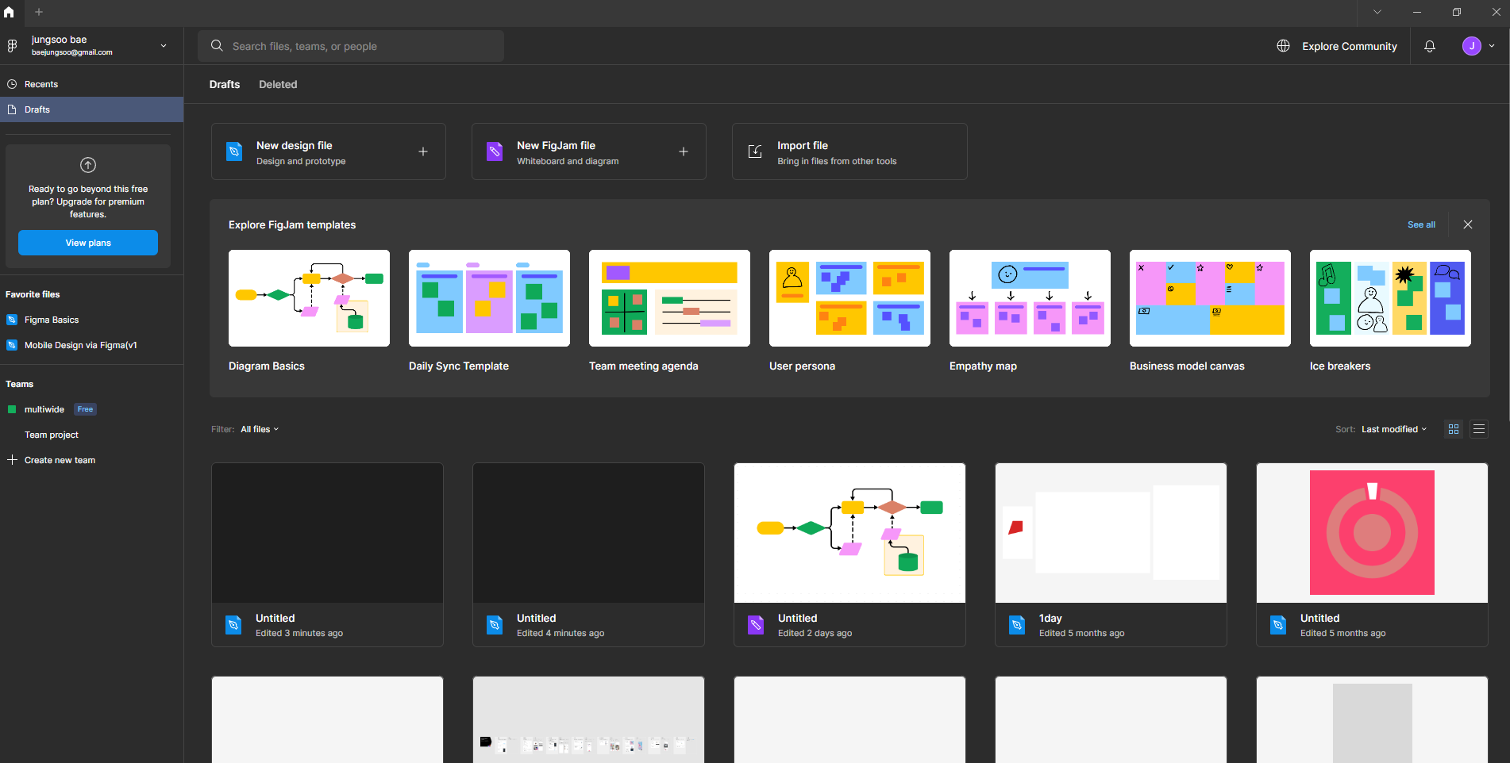Open Figma Basics favorite file
Screen dimensions: 1510x763
tap(52, 320)
